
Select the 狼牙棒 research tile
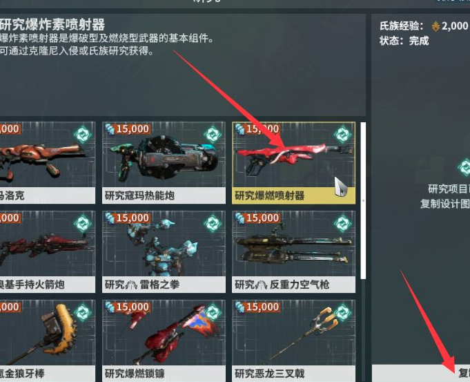[48, 341]
